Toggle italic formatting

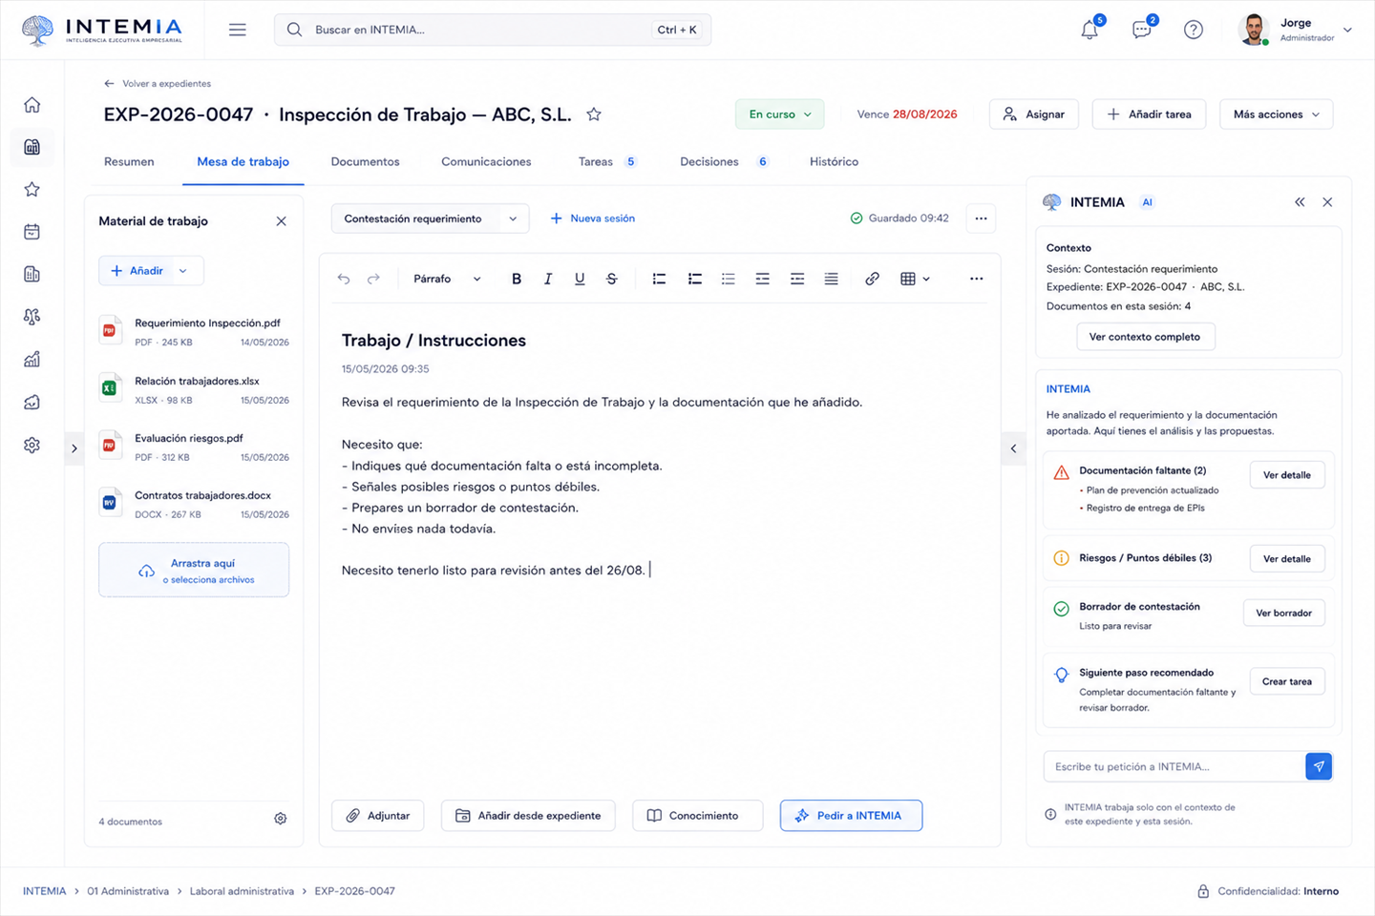pyautogui.click(x=548, y=279)
